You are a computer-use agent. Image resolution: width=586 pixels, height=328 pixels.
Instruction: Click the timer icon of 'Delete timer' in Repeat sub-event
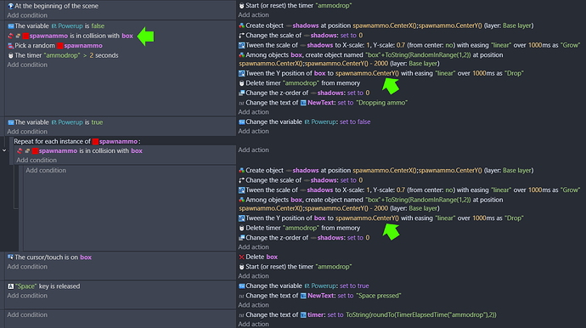point(241,228)
